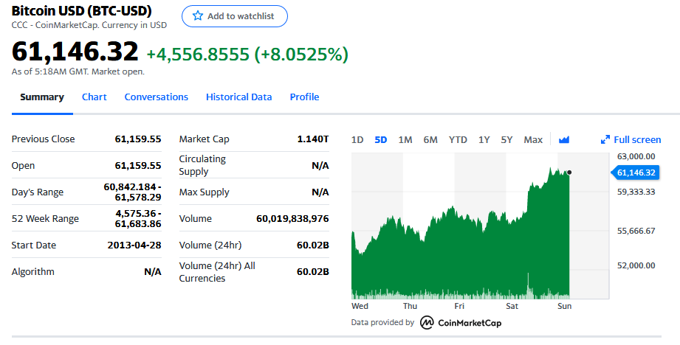
Task: Switch to the Chart tab
Action: (x=94, y=97)
